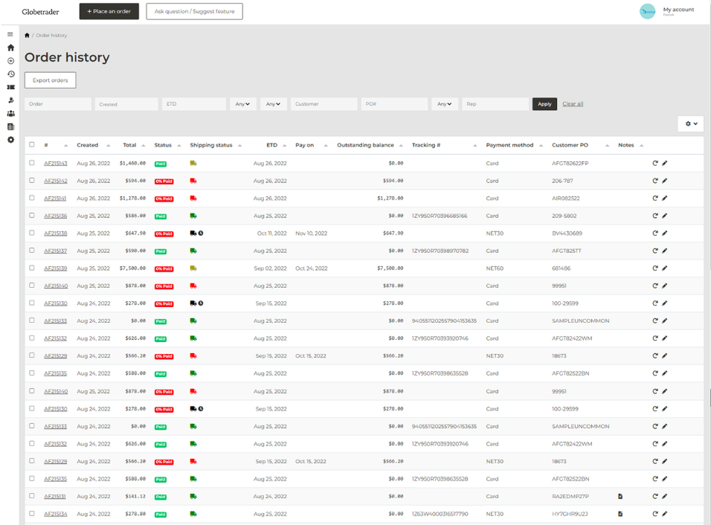Click red truck shipping icon for AF215142
This screenshot has width=711, height=525.
point(193,181)
